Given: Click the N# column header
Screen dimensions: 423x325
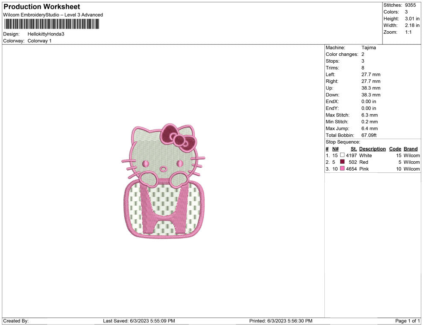Looking at the screenshot, I should (335, 149).
